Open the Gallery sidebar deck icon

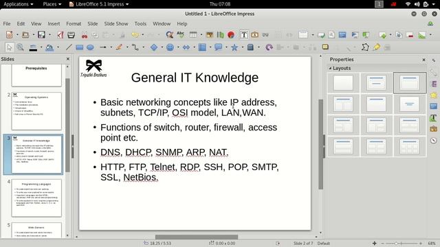pos(433,128)
